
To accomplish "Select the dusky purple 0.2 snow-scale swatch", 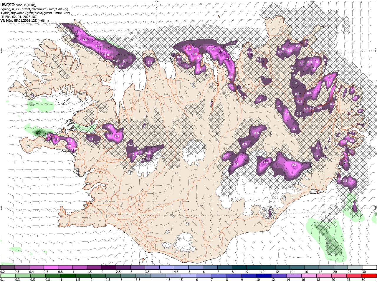I will tap(7, 268).
